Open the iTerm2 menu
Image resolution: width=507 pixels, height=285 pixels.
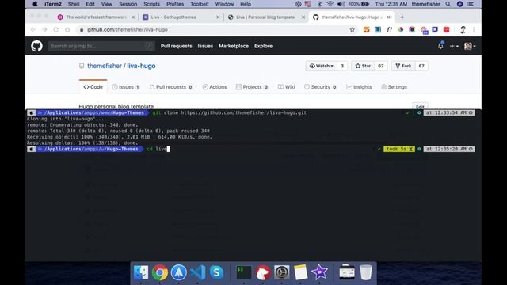click(53, 4)
